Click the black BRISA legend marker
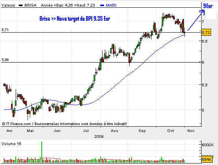The image size is (218, 165). [21, 5]
